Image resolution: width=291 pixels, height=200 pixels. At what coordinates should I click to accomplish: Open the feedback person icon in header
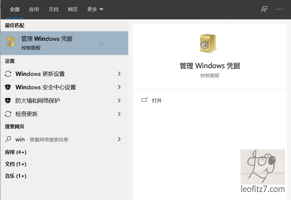(264, 9)
